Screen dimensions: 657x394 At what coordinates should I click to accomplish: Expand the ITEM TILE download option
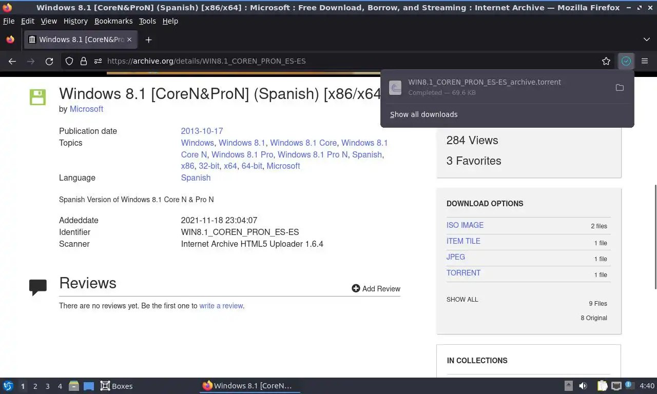tap(463, 241)
